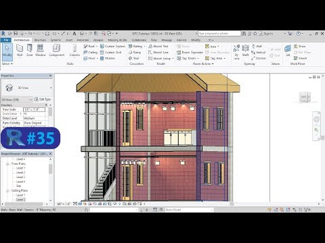Viewport: 325px width, 243px height.
Task: Click the Save icon in quick access toolbar
Action: (16, 34)
